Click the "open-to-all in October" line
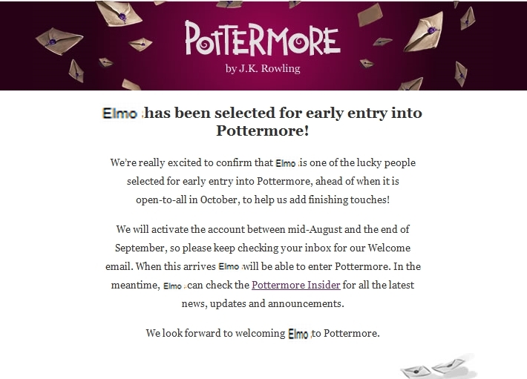527x379 pixels. 263,200
